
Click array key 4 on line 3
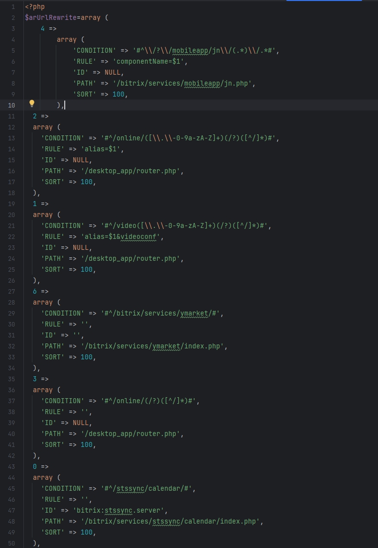click(x=43, y=28)
